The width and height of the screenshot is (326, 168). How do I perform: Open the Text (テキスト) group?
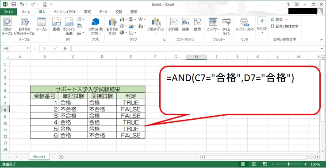(262, 26)
